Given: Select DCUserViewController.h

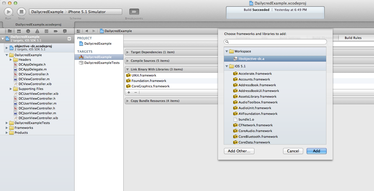Looking at the screenshot, I should (x=37, y=99).
